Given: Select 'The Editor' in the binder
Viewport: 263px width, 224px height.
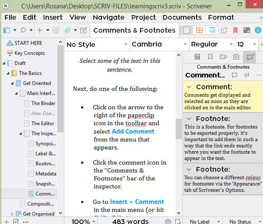Looking at the screenshot, I should click(43, 124).
